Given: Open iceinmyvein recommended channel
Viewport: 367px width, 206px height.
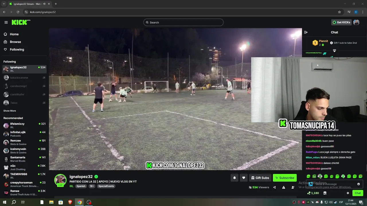Looking at the screenshot, I should (x=24, y=150).
